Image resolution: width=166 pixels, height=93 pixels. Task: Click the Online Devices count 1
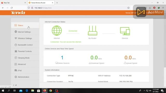tap(62, 58)
